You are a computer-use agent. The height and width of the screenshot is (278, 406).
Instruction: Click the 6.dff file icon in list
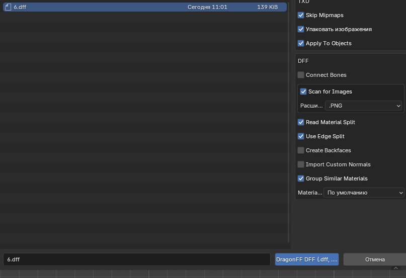click(8, 8)
